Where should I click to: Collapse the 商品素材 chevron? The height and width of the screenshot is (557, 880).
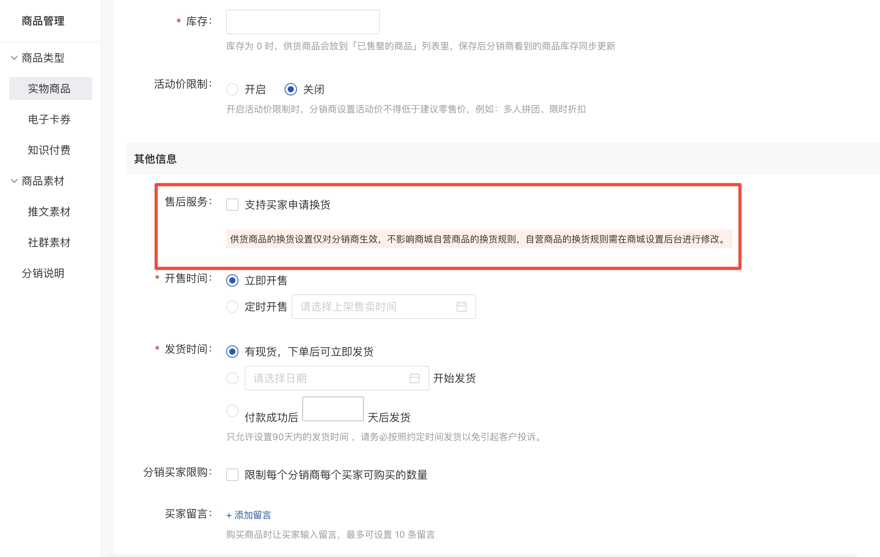pos(14,181)
